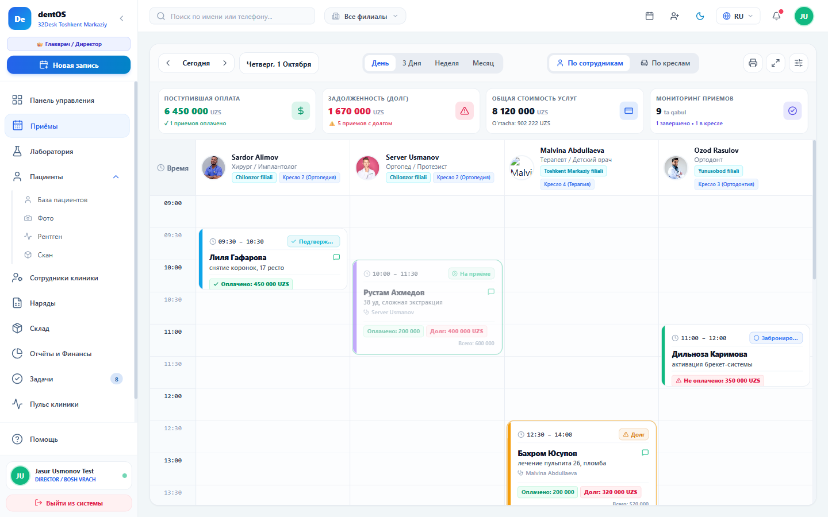This screenshot has width=828, height=517.
Task: Select the Месяц view tab
Action: pyautogui.click(x=483, y=63)
